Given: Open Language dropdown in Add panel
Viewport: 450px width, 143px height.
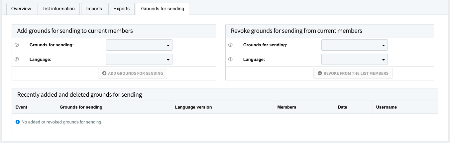Looking at the screenshot, I should 139,60.
